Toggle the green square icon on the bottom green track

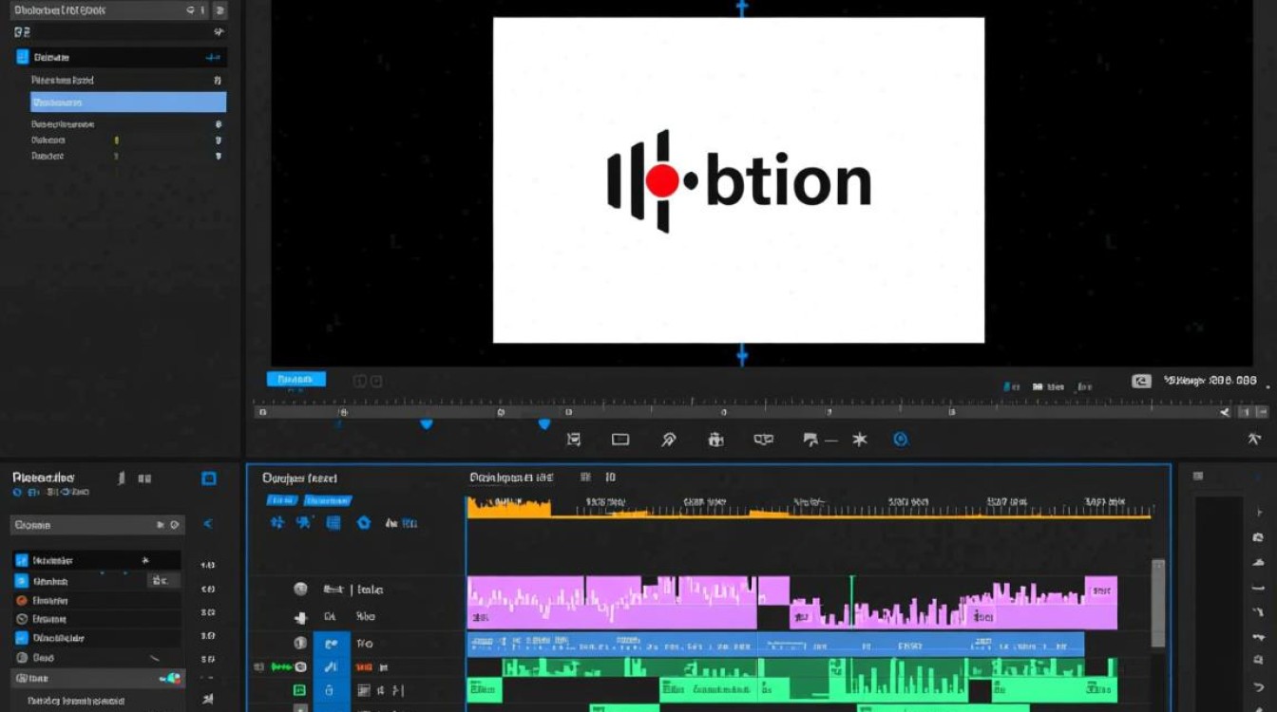click(x=299, y=690)
